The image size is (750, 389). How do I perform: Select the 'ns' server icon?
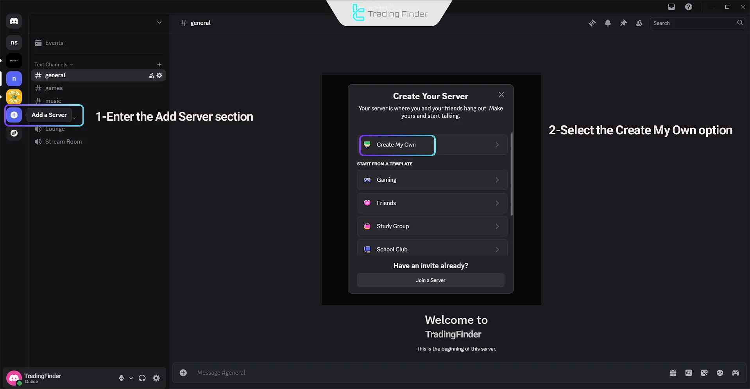(x=14, y=42)
